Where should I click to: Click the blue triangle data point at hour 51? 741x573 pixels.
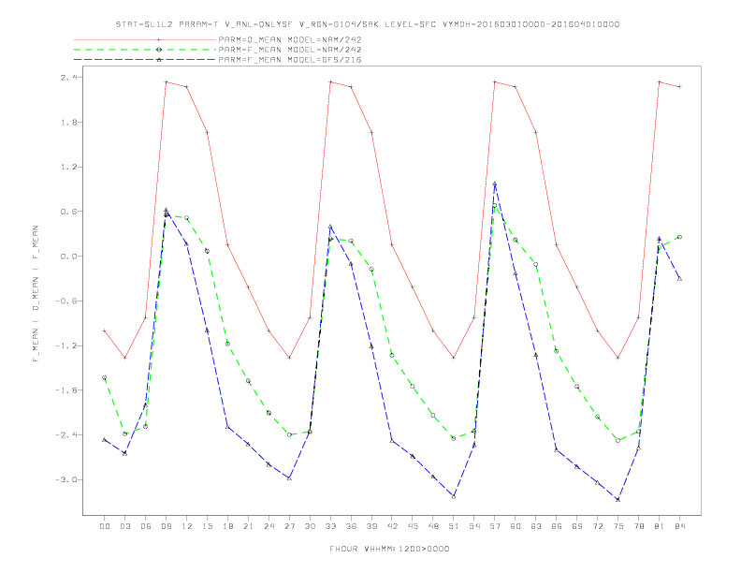(454, 496)
